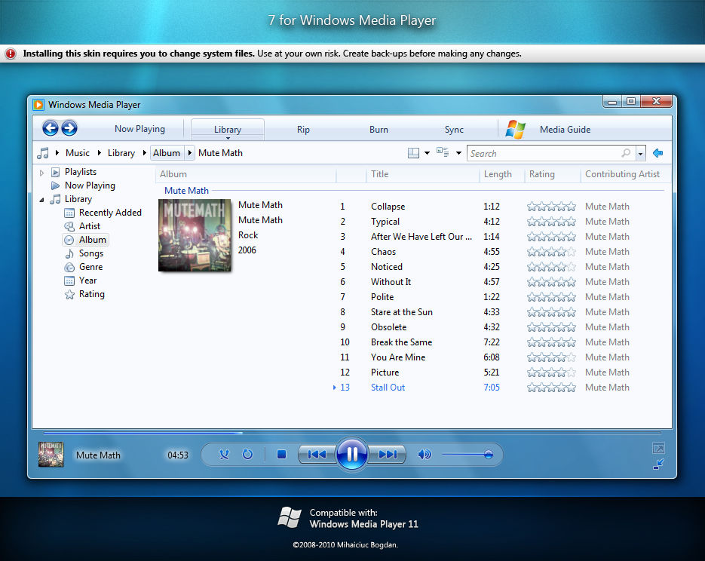Open the layout options dropdown arrow
705x561 pixels.
click(427, 153)
